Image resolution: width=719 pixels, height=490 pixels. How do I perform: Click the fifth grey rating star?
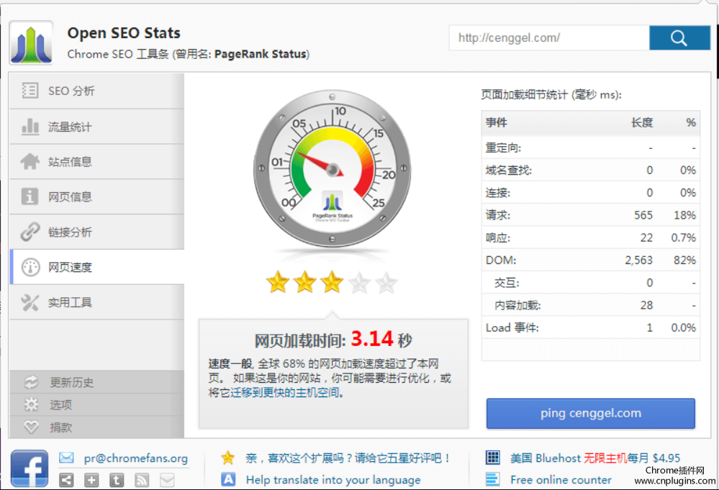click(386, 282)
